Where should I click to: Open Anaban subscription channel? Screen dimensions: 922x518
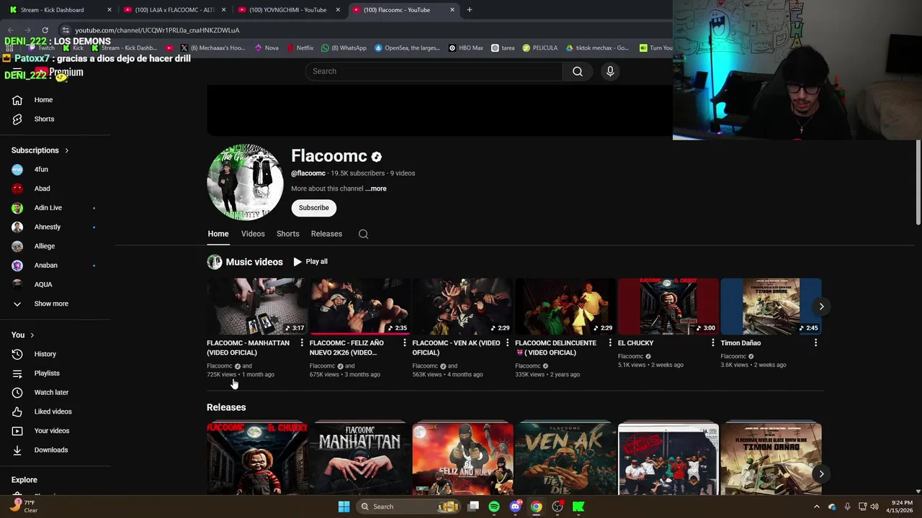coord(45,265)
